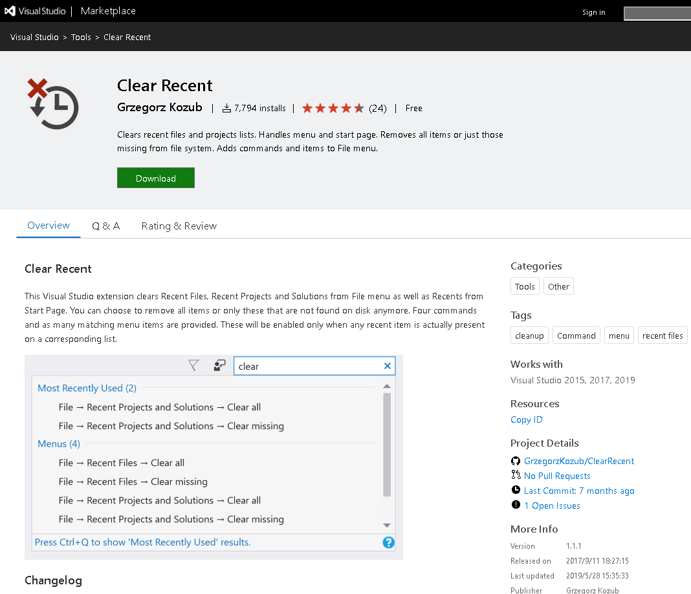The image size is (691, 594).
Task: Switch to Rating & Review tab
Action: (179, 226)
